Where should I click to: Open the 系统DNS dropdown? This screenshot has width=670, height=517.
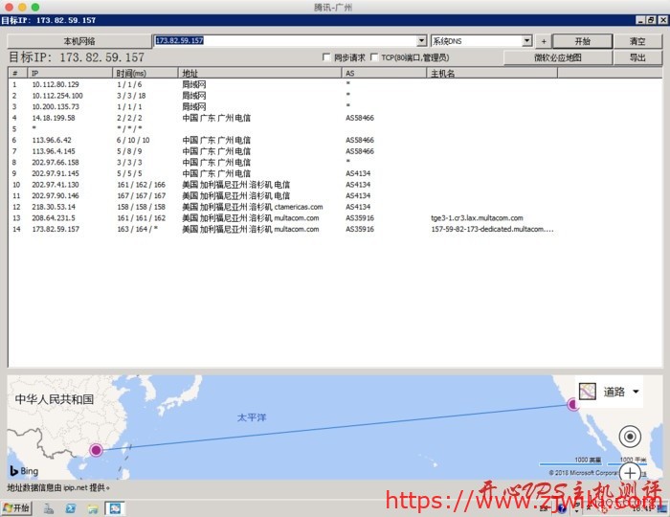click(527, 41)
